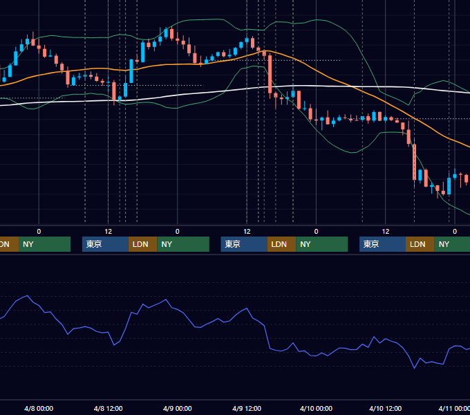Select the NY session block ending at 4/9 00:00

[183, 244]
